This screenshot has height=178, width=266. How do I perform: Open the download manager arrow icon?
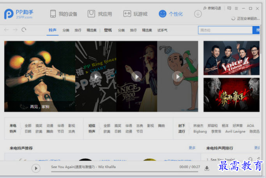[x=198, y=14]
